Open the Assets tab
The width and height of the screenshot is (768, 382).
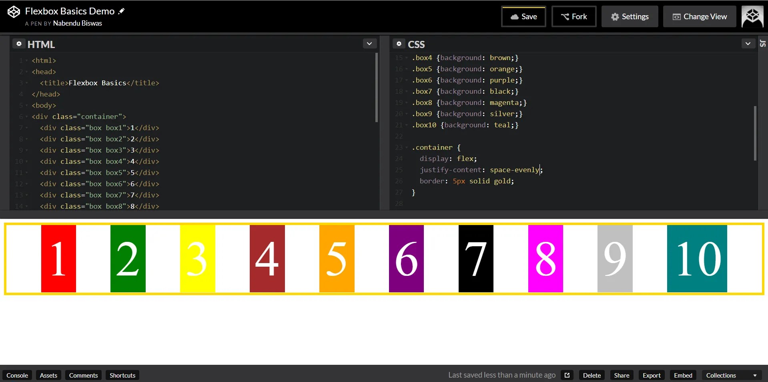tap(48, 375)
